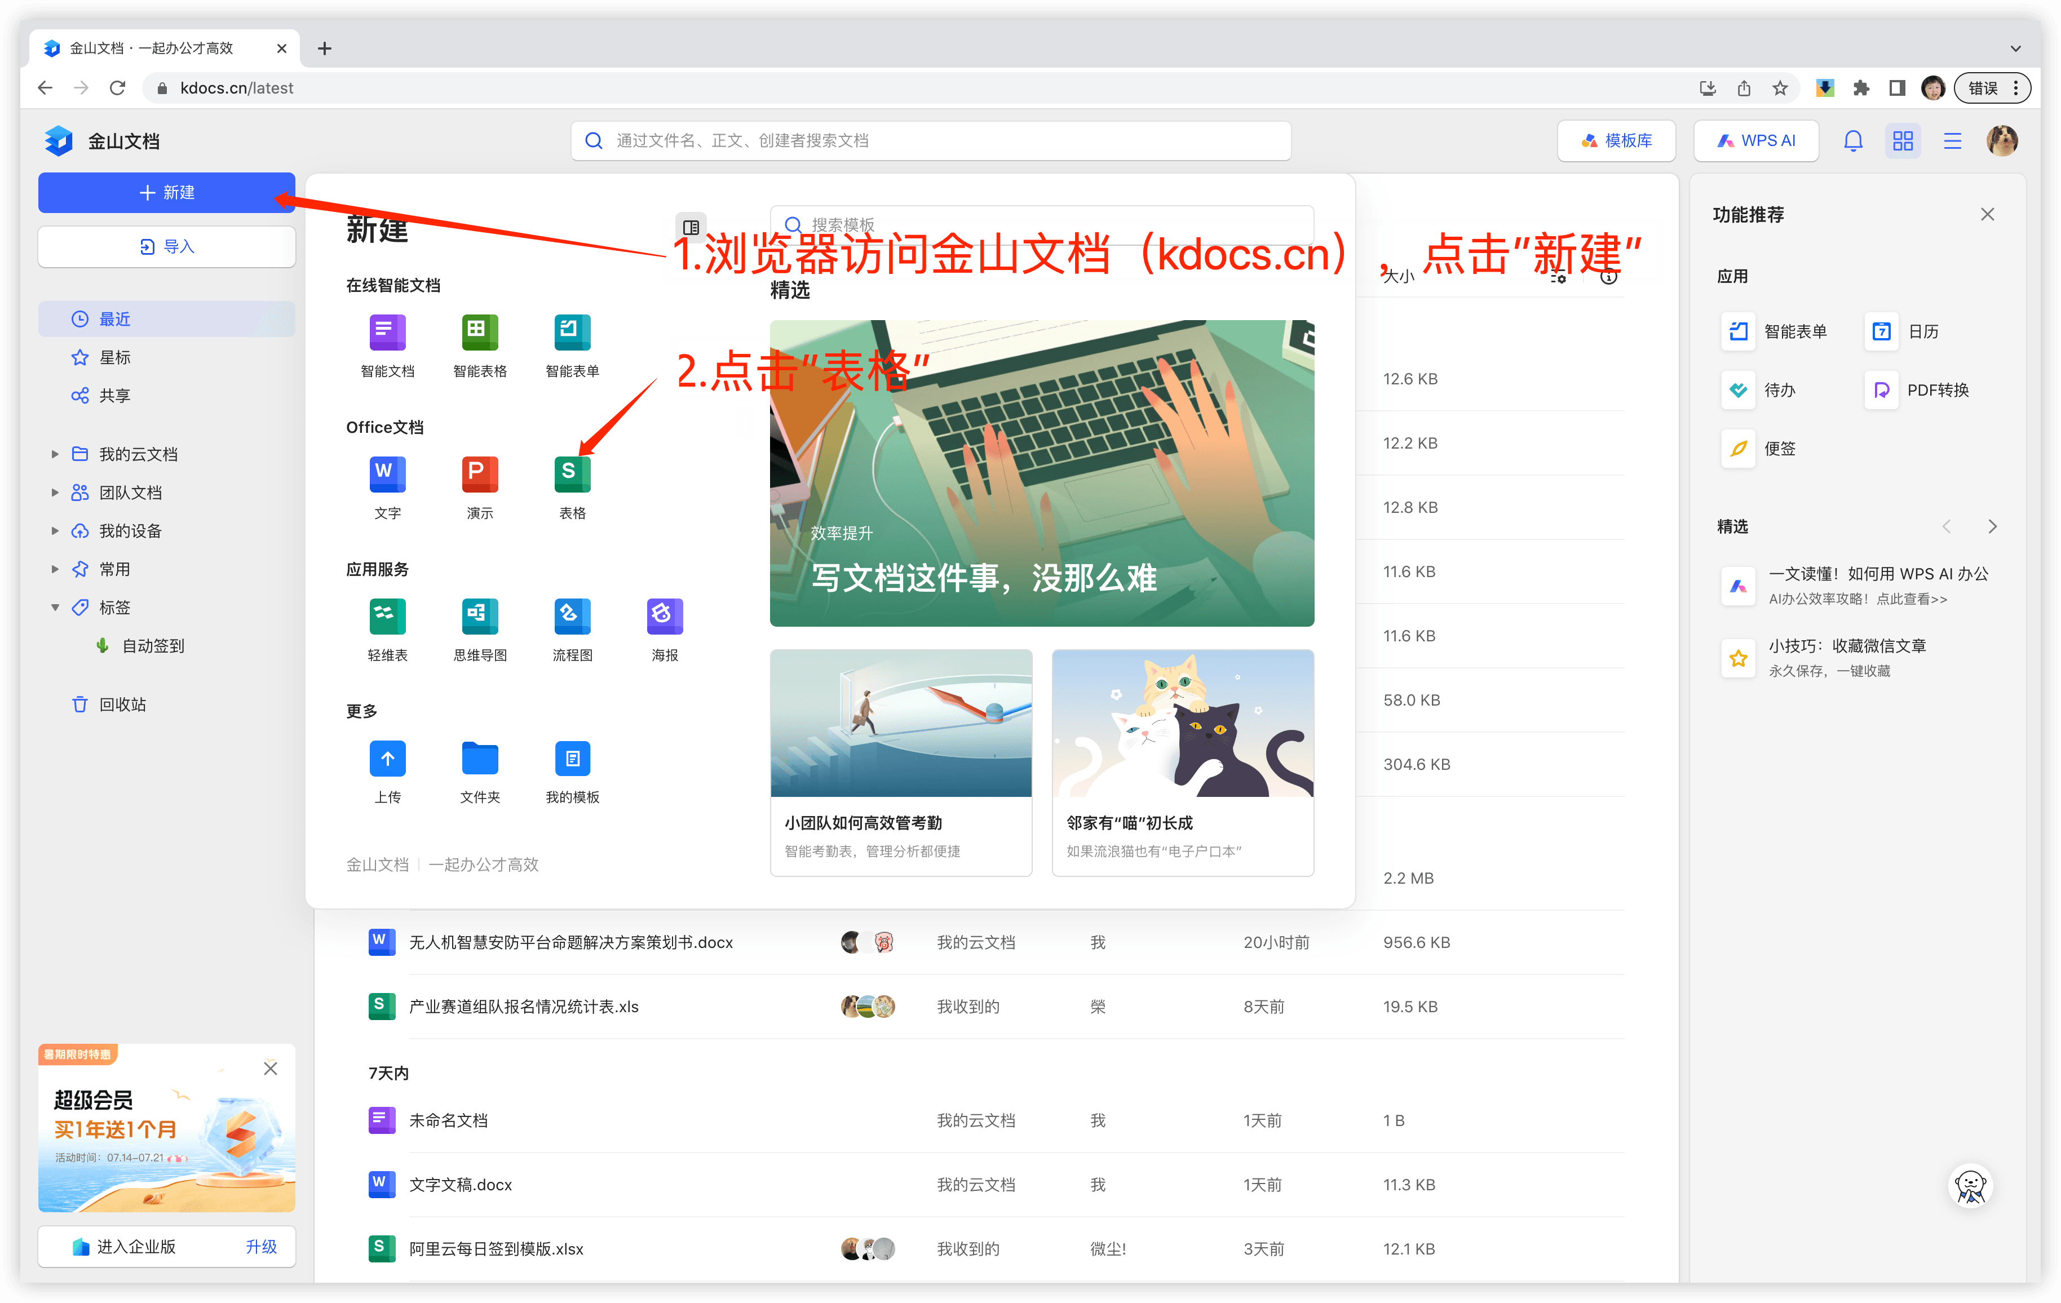Create a new 智能表单
Viewport: 2061px width, 1303px height.
coord(572,332)
